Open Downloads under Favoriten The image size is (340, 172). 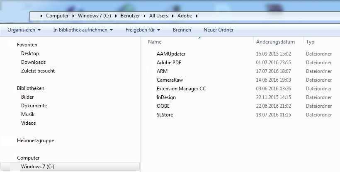click(34, 62)
